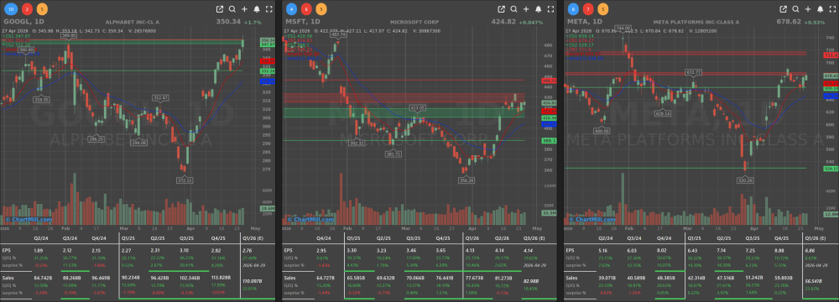Click the 413.05 marker on MSFT's chart
This screenshot has width=839, height=302.
419,108
